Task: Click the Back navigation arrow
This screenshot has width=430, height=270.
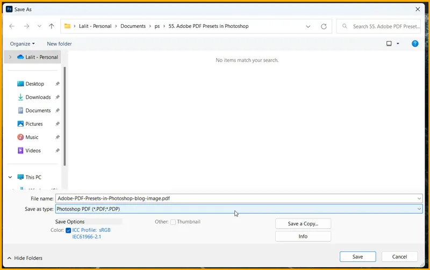Action: coord(12,26)
